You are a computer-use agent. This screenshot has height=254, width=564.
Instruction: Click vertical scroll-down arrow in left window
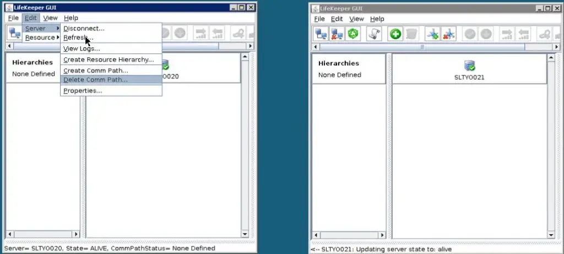click(245, 234)
